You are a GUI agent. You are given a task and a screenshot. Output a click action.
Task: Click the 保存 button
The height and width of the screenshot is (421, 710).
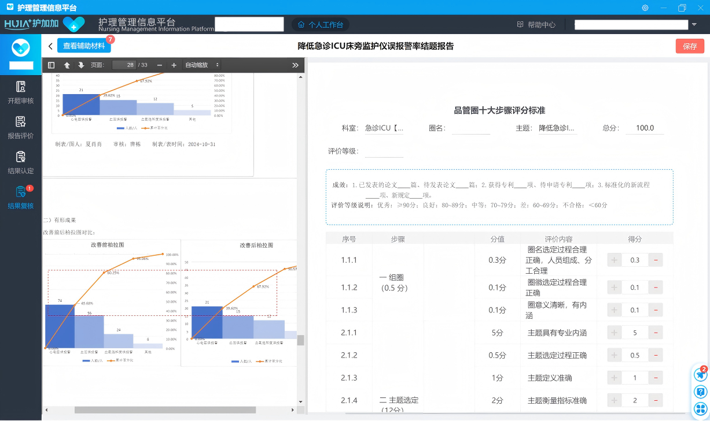690,46
